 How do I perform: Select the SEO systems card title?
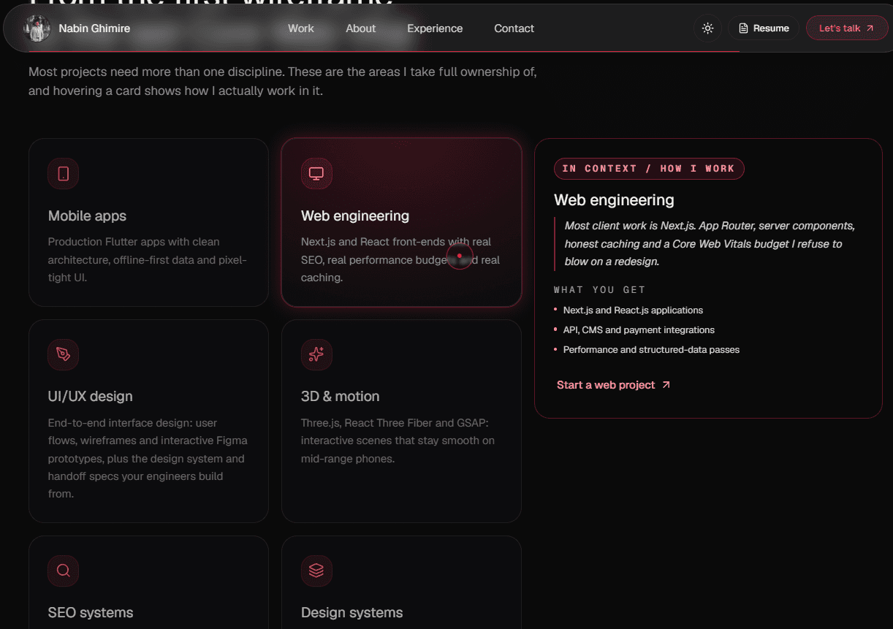(x=91, y=613)
